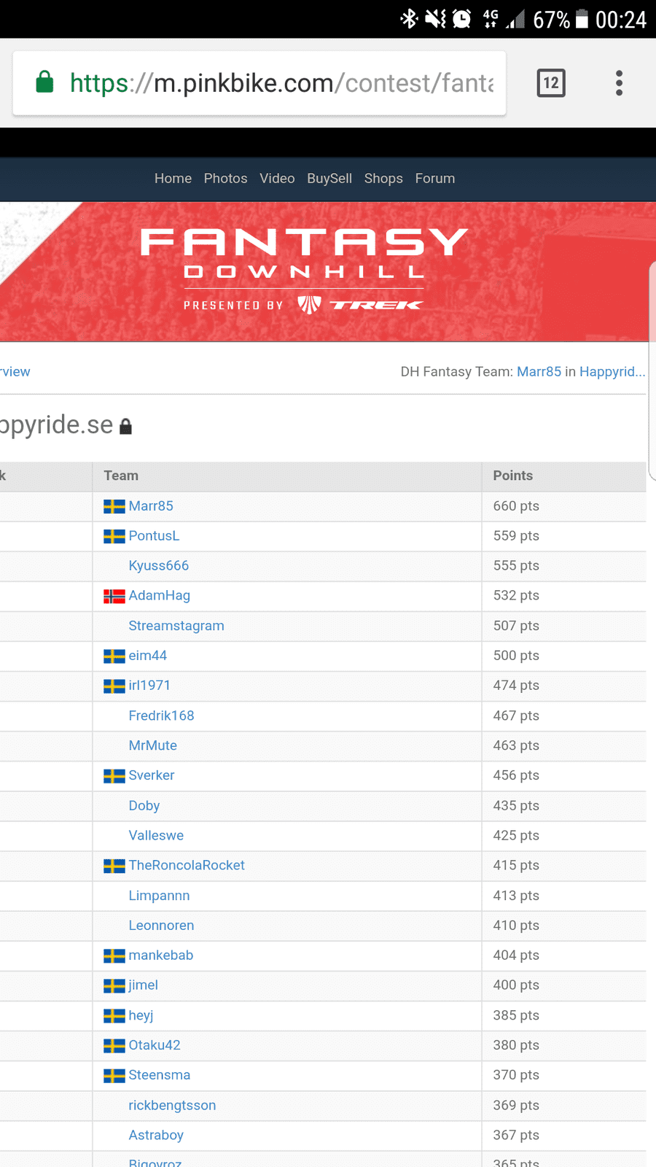This screenshot has width=656, height=1167.
Task: Open the Photos menu item
Action: point(225,179)
